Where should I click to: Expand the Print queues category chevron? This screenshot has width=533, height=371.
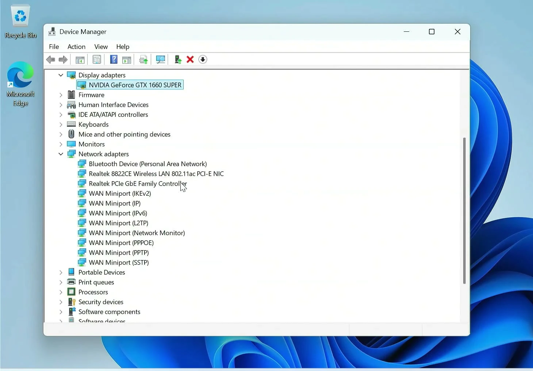tap(61, 282)
